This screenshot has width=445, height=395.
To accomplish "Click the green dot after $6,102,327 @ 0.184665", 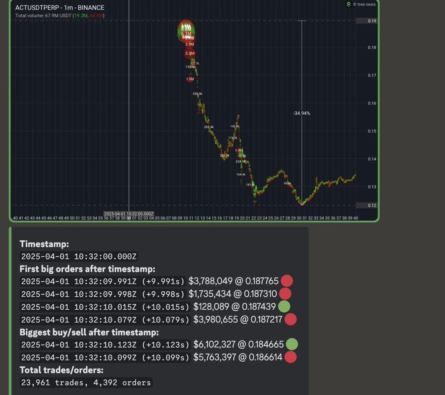I will (292, 344).
